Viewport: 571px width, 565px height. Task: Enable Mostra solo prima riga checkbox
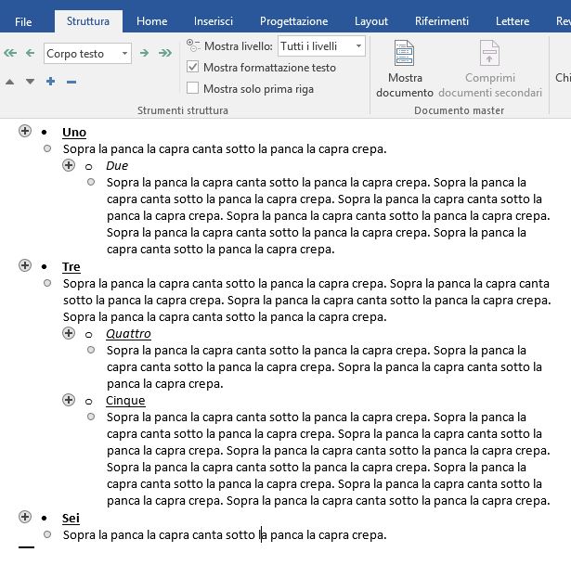[192, 88]
